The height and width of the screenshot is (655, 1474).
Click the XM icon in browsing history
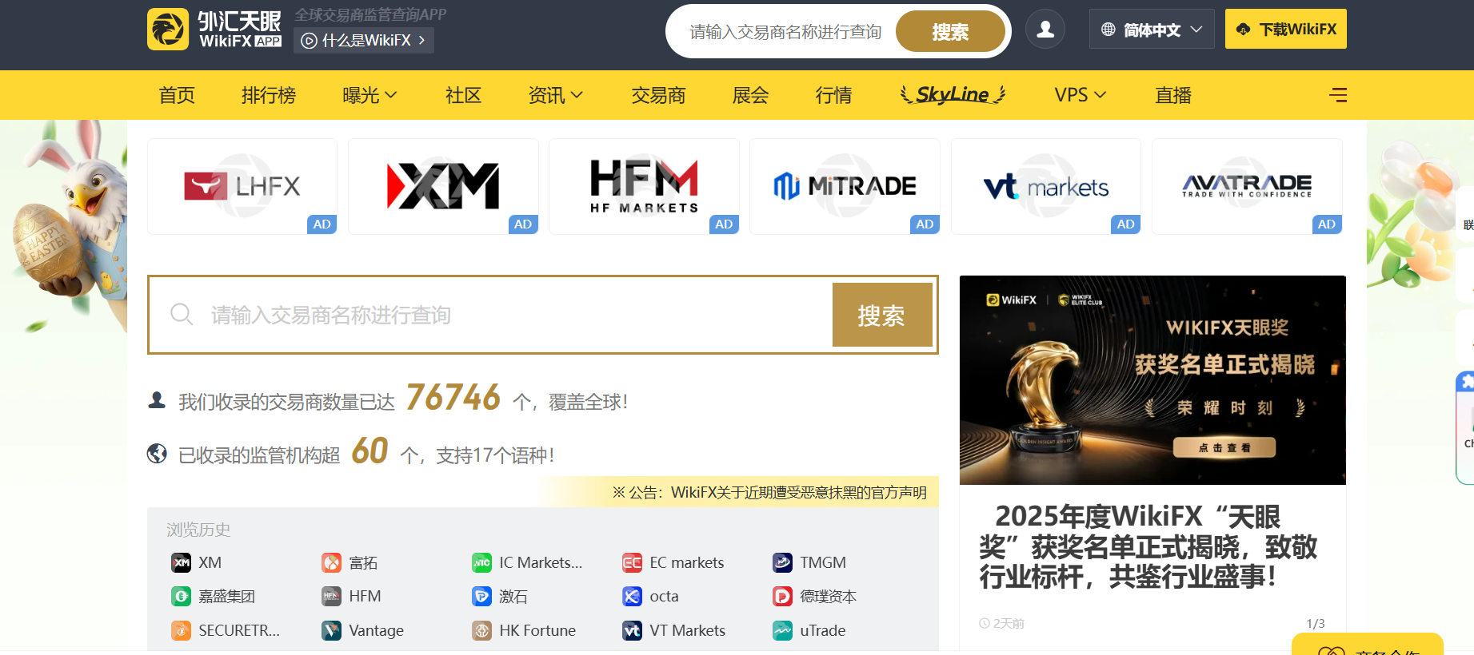click(x=182, y=562)
